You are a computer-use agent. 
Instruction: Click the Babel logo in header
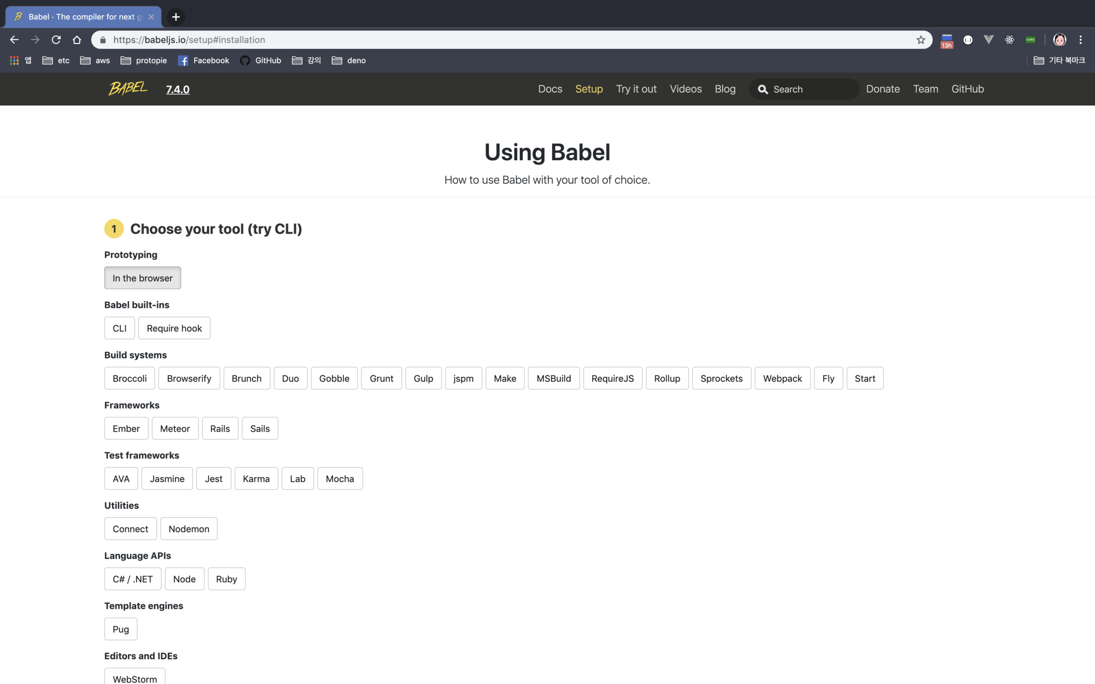(128, 89)
